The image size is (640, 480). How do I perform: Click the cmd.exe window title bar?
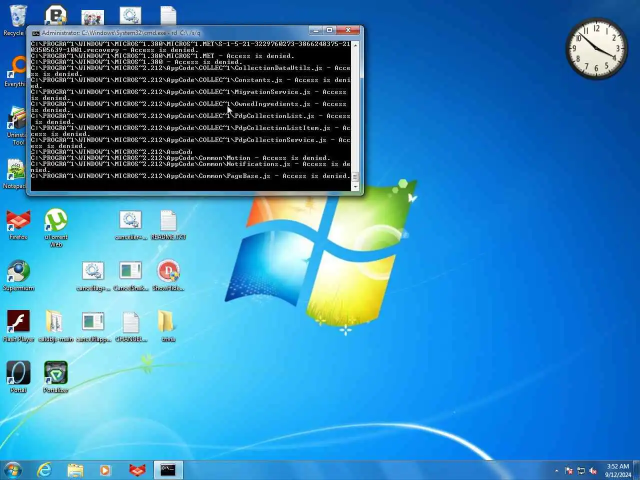(x=170, y=32)
